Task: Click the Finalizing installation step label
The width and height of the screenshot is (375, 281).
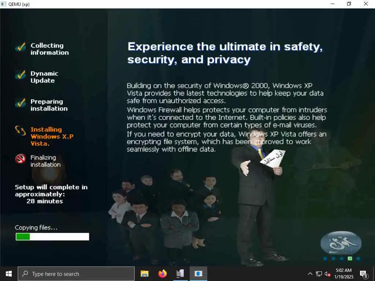Action: [45, 161]
